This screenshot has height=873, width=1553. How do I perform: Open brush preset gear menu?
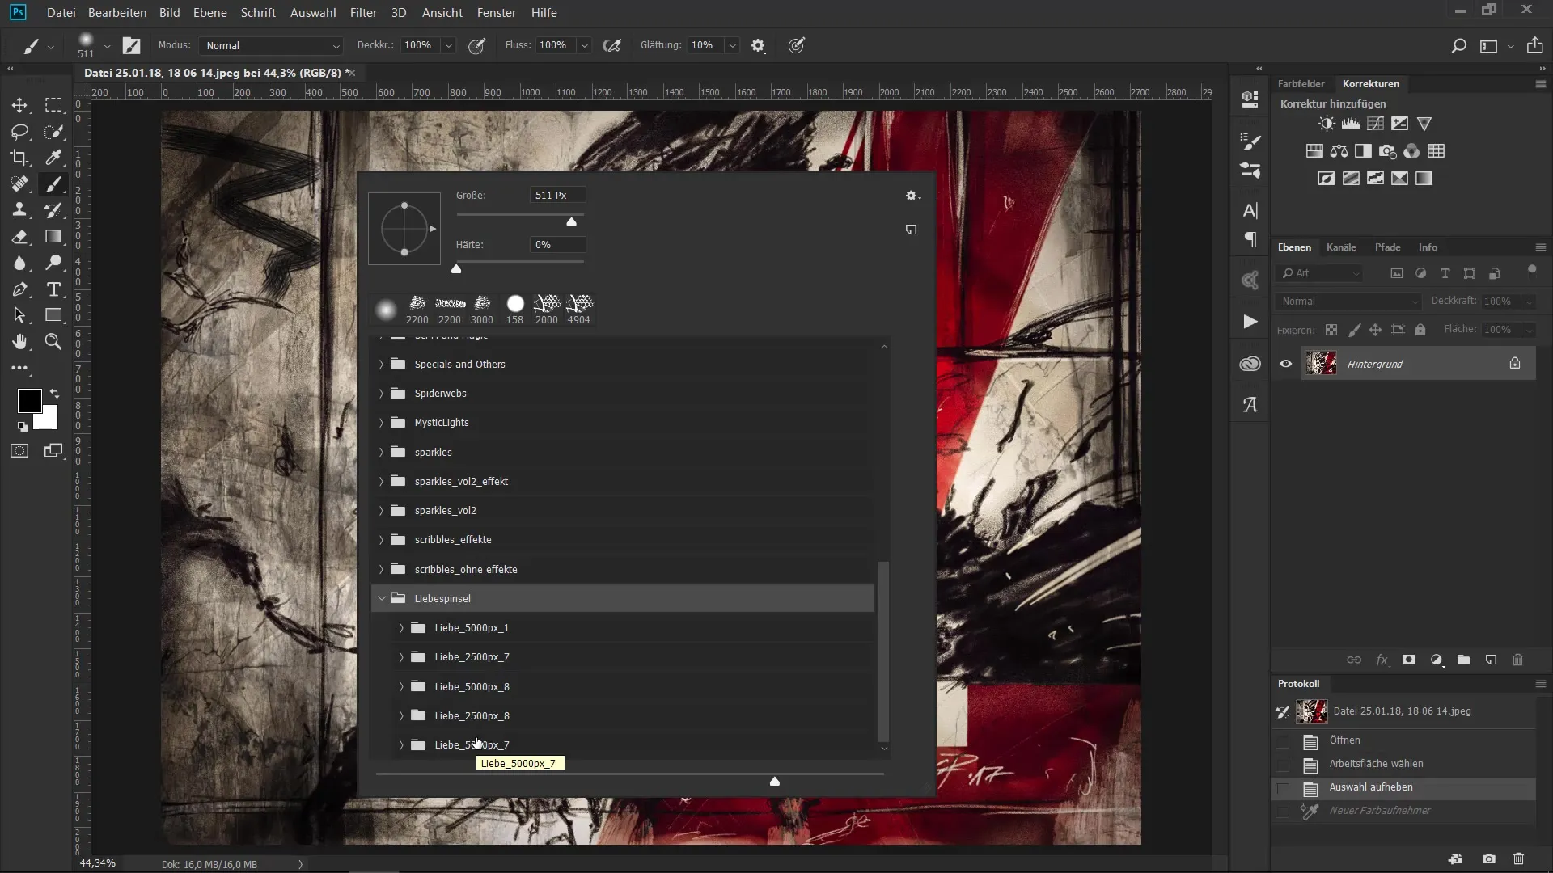click(x=912, y=196)
